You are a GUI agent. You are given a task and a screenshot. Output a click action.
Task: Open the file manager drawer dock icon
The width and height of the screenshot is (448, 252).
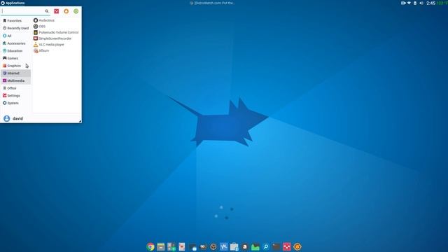tap(161, 246)
